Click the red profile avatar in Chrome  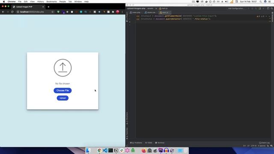tap(118, 12)
